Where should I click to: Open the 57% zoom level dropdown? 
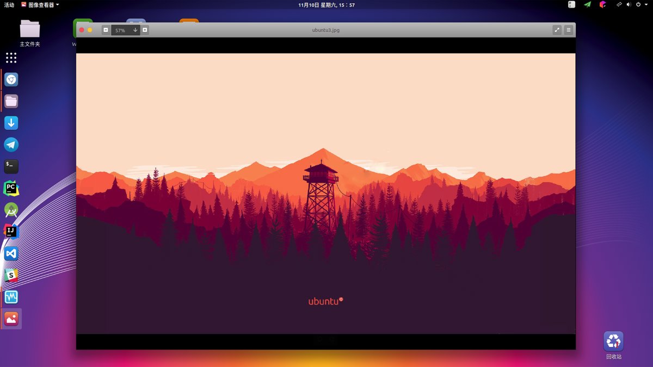coord(126,30)
